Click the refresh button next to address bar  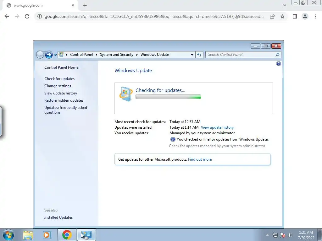(199, 55)
